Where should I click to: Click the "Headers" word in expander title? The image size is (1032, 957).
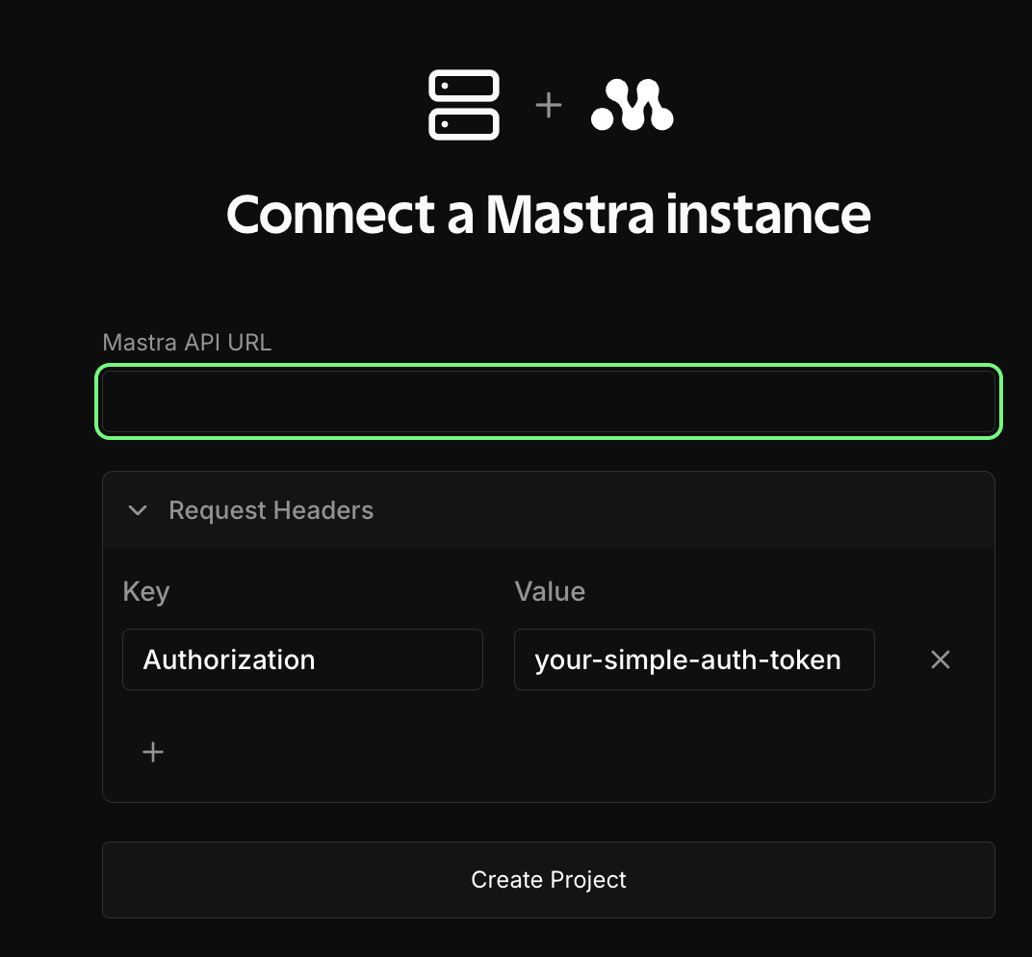coord(322,510)
